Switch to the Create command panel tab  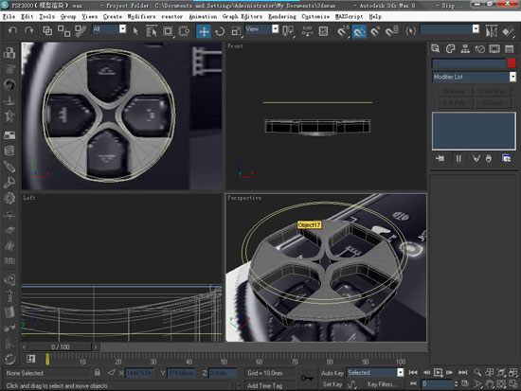436,49
